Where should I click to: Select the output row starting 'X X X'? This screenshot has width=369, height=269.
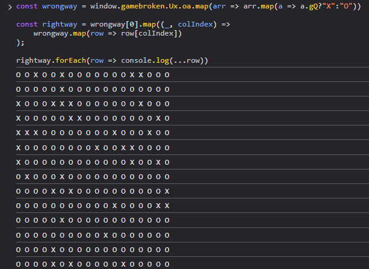coord(93,133)
